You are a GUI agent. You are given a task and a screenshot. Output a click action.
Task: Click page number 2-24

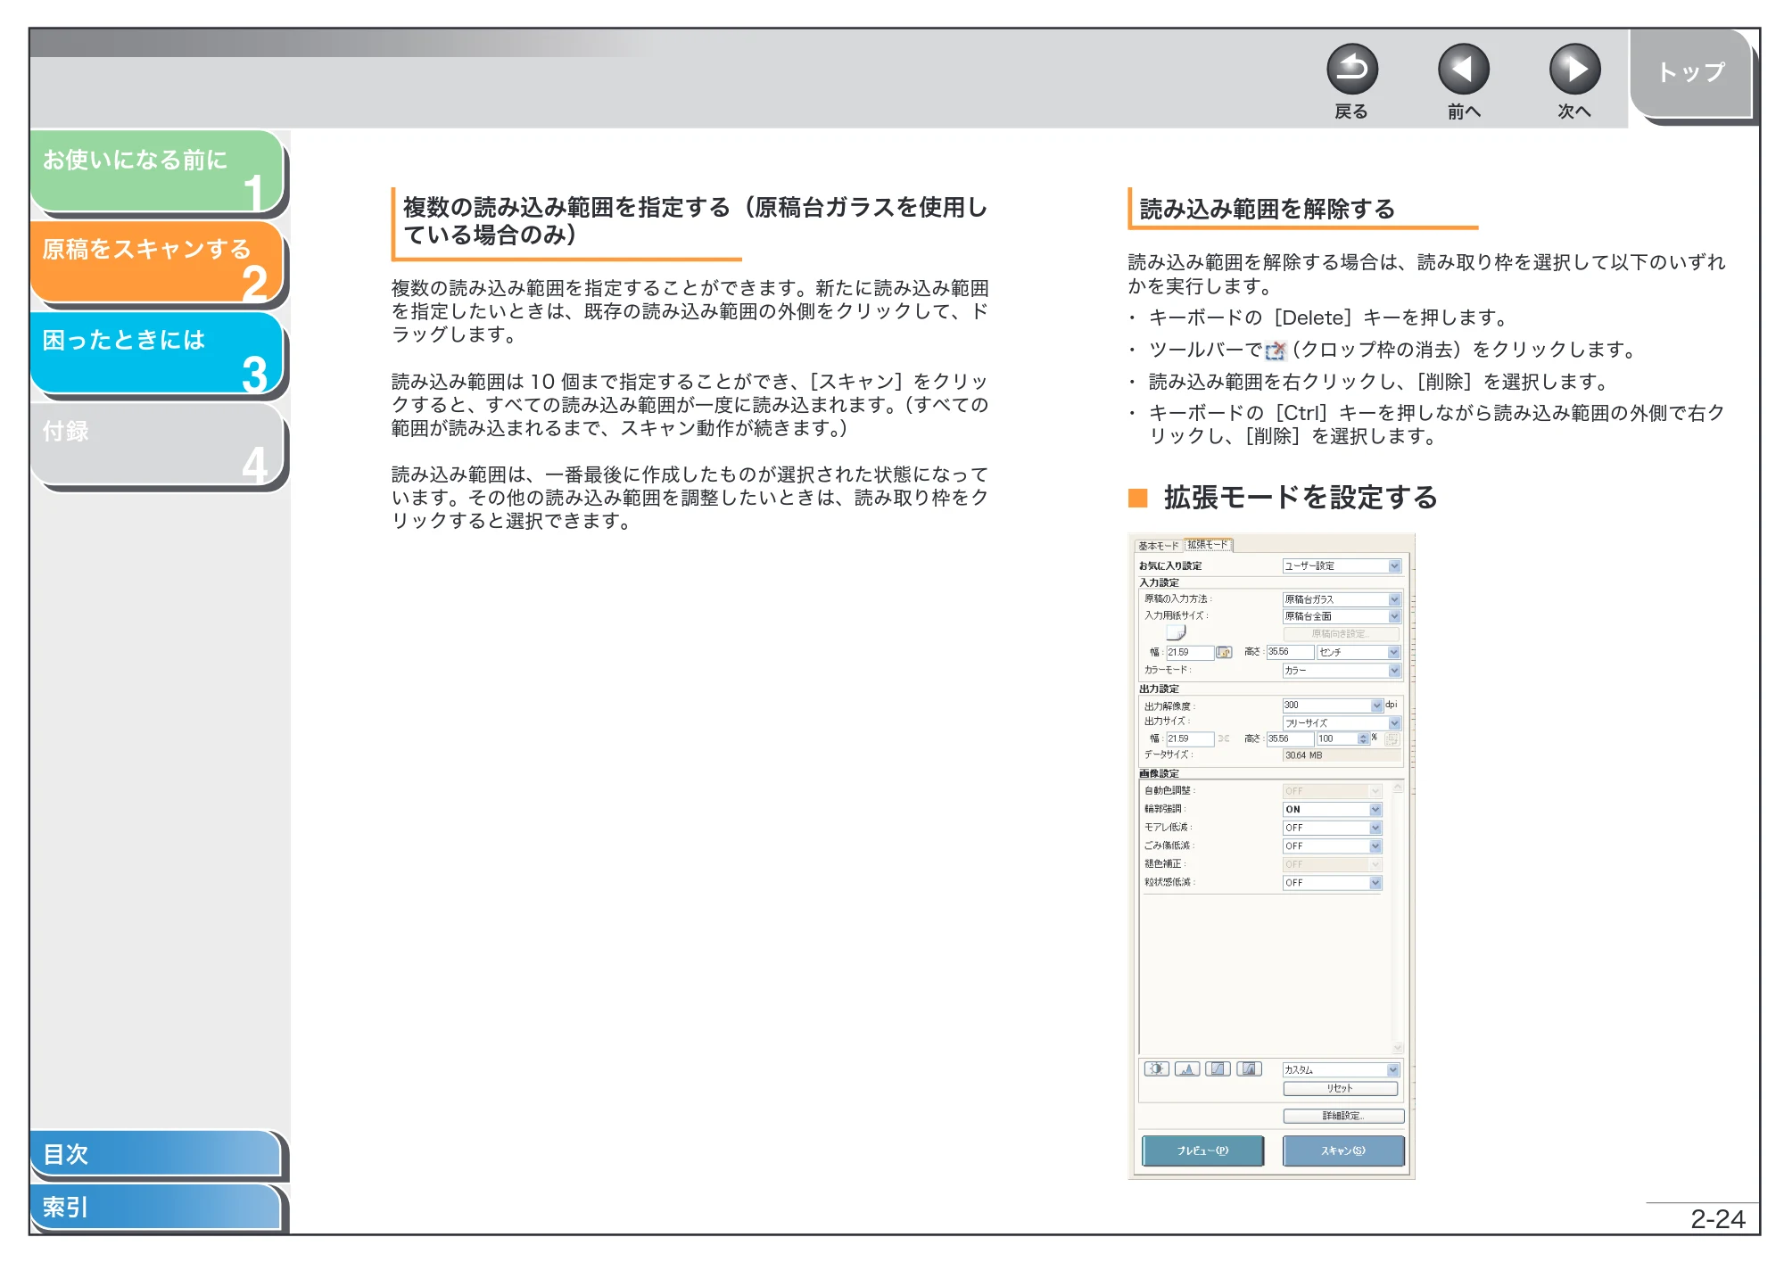1718,1219
